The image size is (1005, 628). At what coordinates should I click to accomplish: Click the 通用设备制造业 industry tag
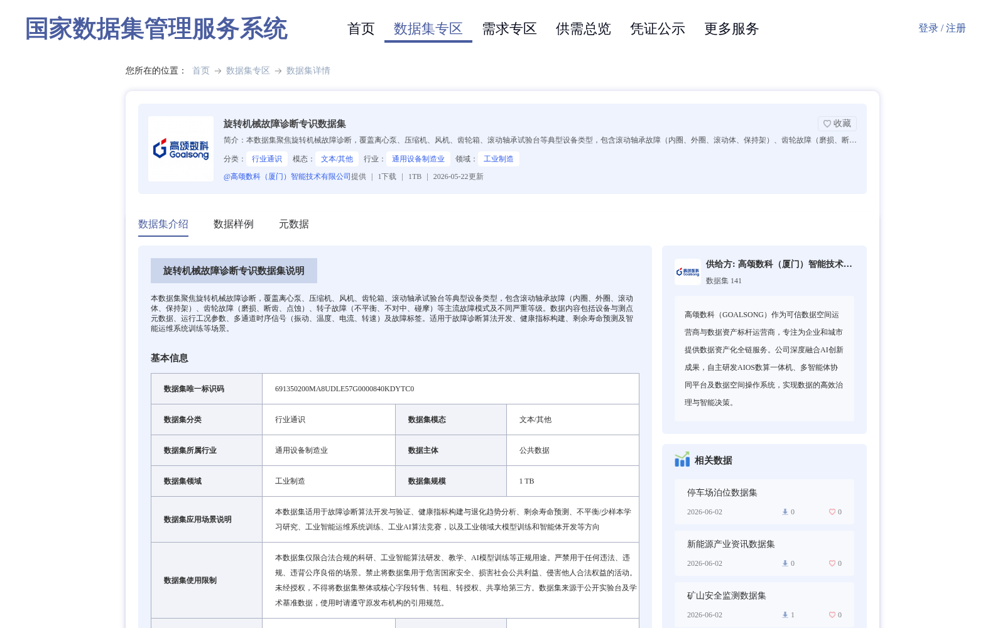(418, 159)
